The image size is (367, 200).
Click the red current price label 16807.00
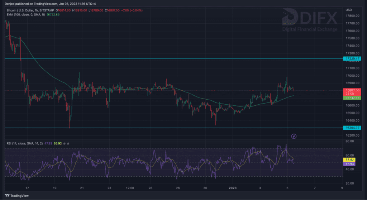point(352,91)
